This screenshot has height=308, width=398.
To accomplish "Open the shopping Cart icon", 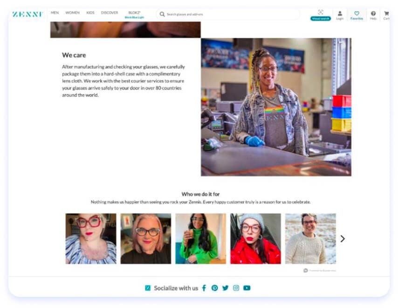I will 386,13.
